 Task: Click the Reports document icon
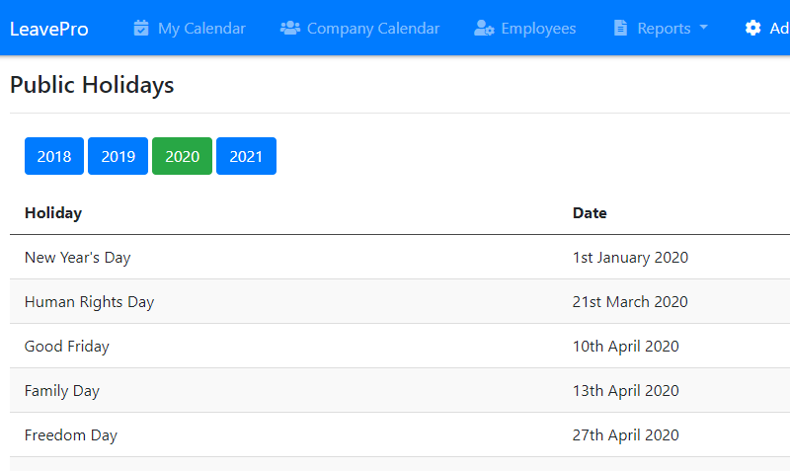(x=620, y=28)
